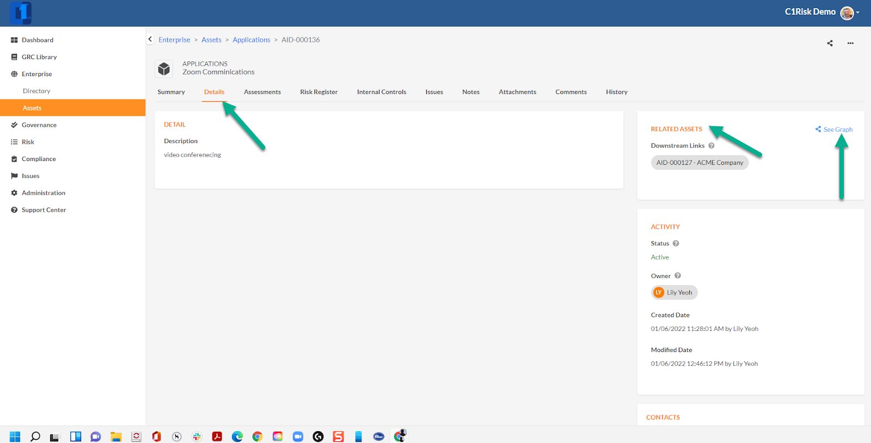Open File Explorer from the taskbar
The width and height of the screenshot is (871, 443).
click(x=116, y=436)
